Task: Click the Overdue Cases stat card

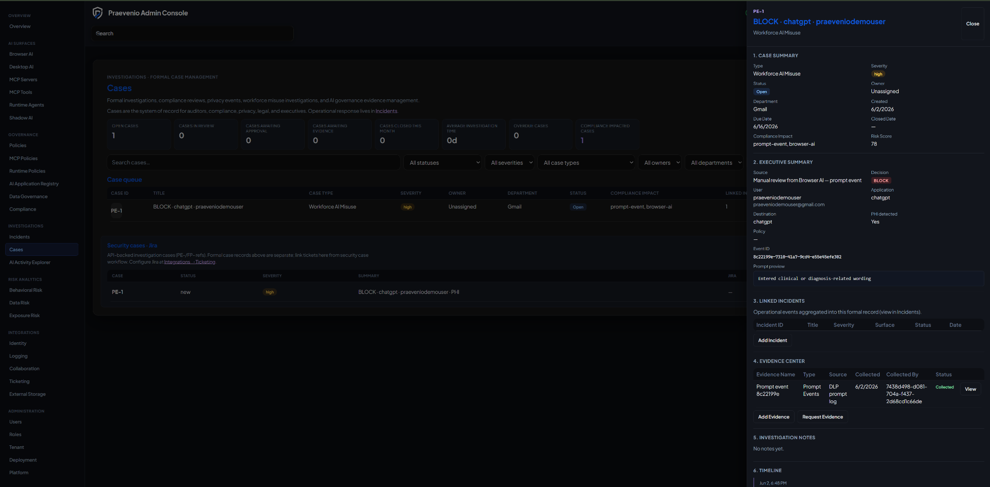Action: pyautogui.click(x=540, y=134)
